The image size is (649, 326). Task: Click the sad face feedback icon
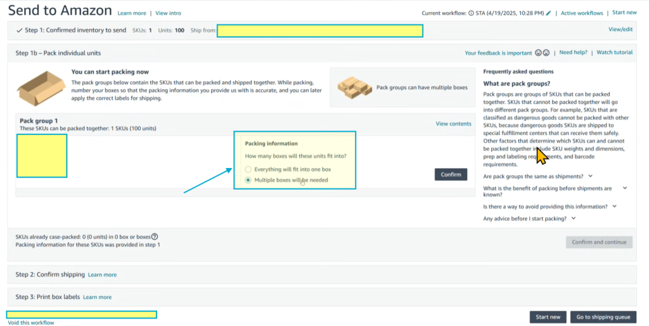click(546, 53)
